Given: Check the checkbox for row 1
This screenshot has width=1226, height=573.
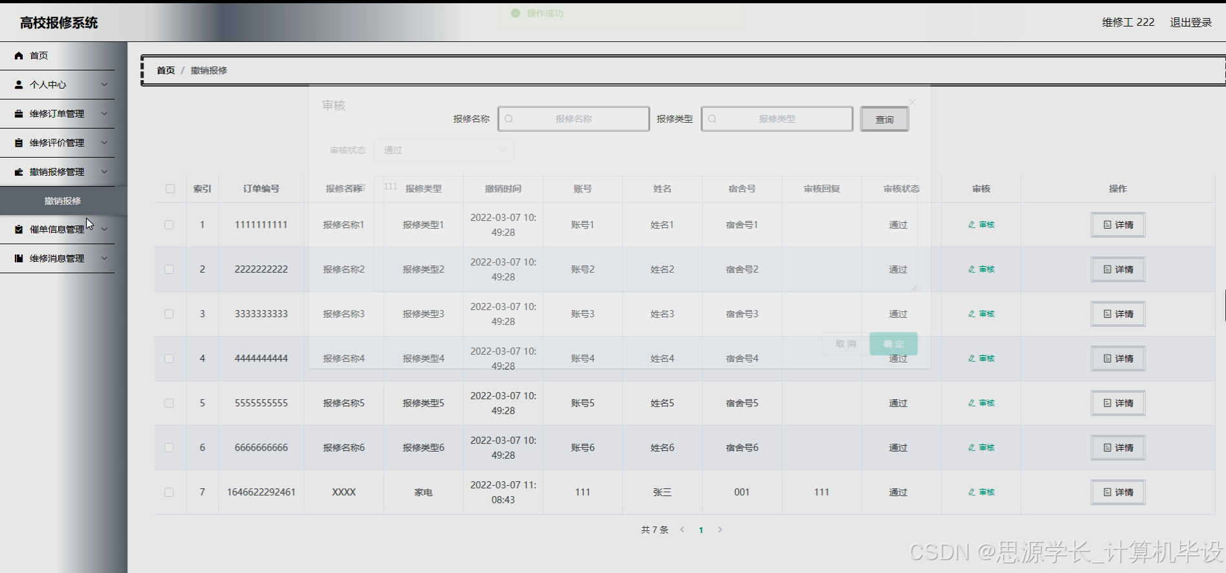Looking at the screenshot, I should point(169,225).
